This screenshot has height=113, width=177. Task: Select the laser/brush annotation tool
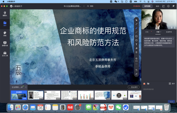136,24
